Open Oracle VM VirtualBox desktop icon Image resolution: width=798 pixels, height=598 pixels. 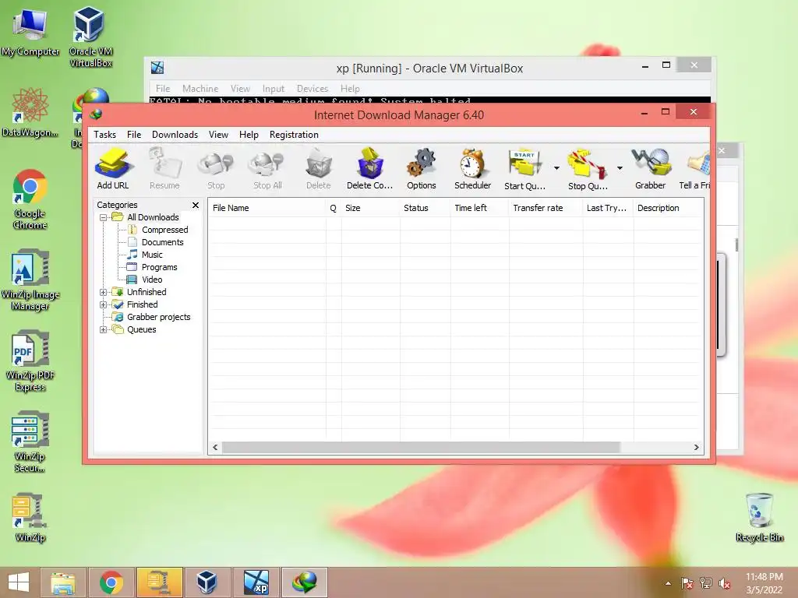(90, 37)
